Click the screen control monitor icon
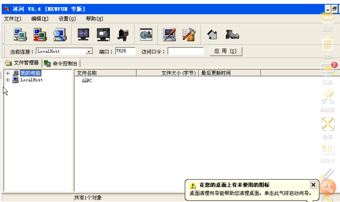 (x=103, y=35)
